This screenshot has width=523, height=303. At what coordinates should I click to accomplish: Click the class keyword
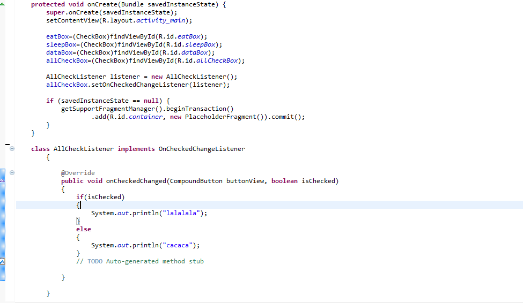(x=40, y=149)
